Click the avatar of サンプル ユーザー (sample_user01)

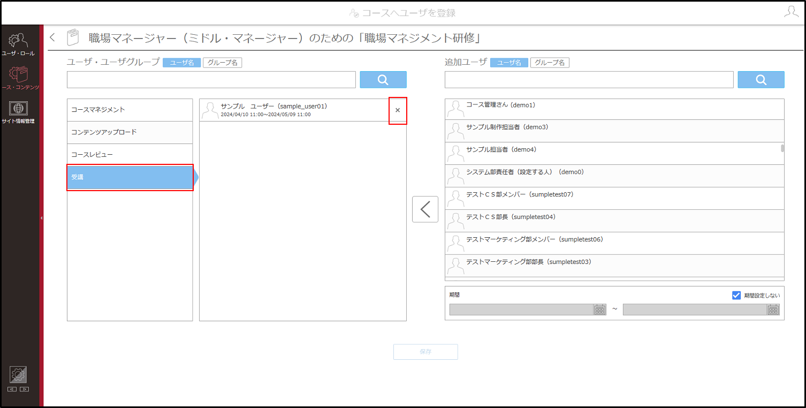click(x=210, y=110)
